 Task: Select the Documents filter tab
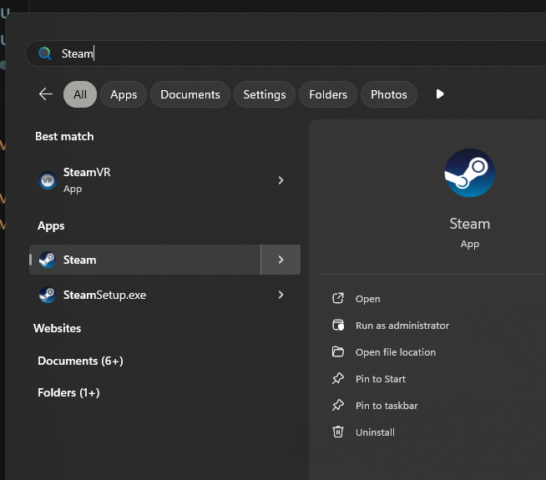(x=190, y=94)
